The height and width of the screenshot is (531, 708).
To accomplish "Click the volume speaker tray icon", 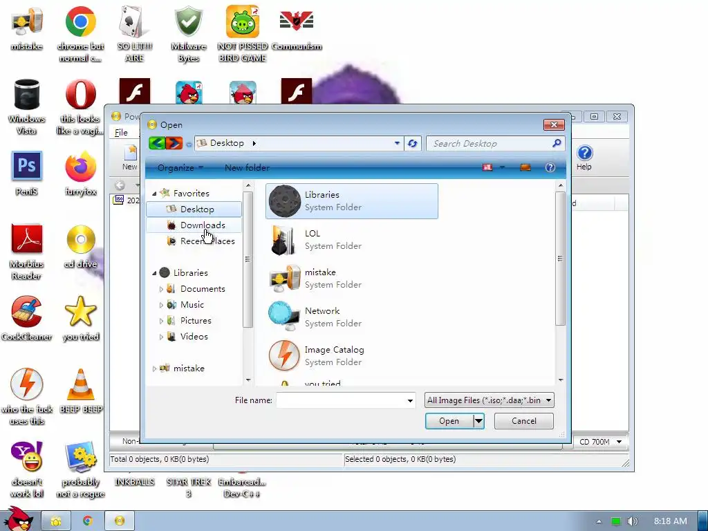I will (632, 521).
